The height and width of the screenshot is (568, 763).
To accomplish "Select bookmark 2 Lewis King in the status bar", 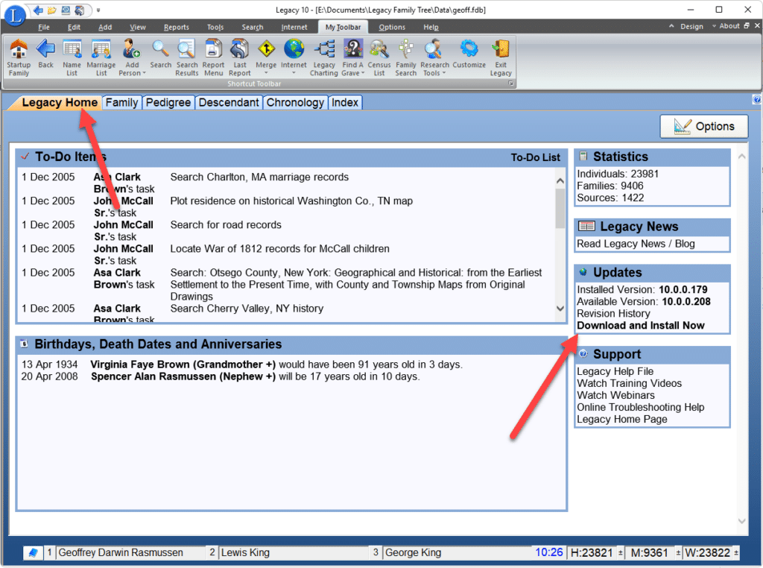I will [x=287, y=552].
